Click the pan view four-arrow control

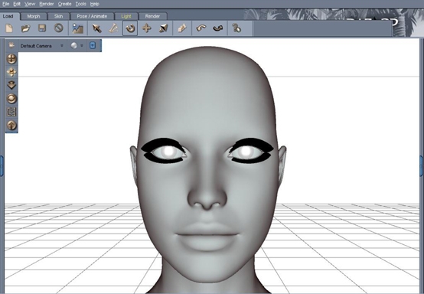coord(11,72)
